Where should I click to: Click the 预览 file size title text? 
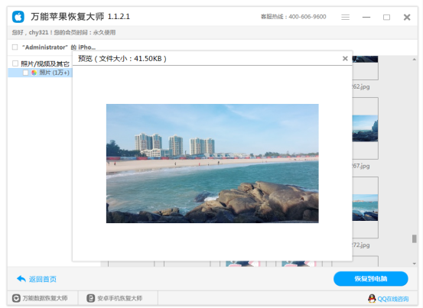point(122,59)
